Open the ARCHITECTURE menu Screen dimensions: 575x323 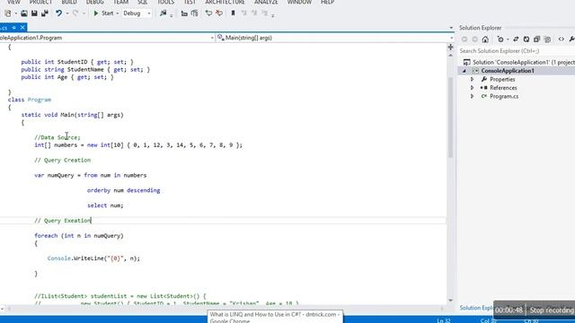click(x=225, y=2)
